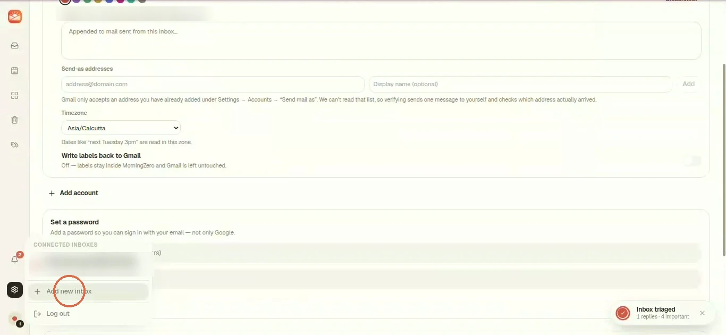Click the "CONNECTED INBOXES" header text
Screen dimensions: 726x335
(x=65, y=245)
